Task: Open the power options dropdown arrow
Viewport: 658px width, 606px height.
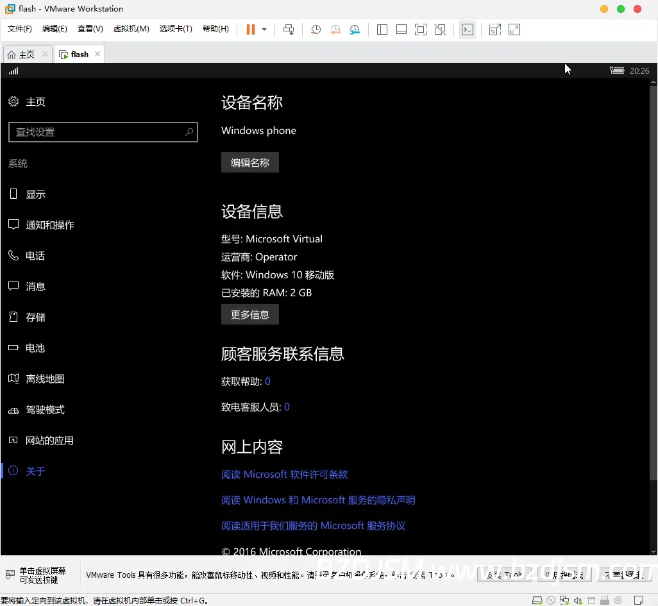Action: [264, 29]
